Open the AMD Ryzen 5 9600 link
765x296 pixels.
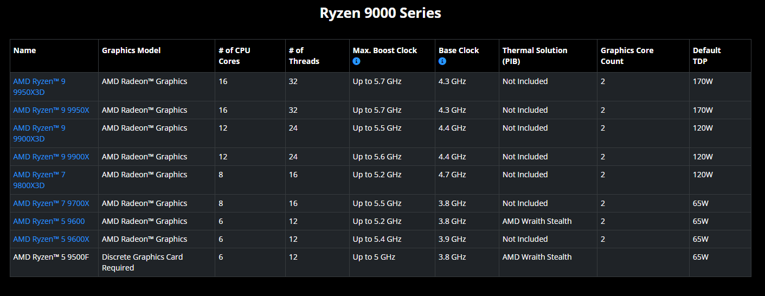coord(49,221)
